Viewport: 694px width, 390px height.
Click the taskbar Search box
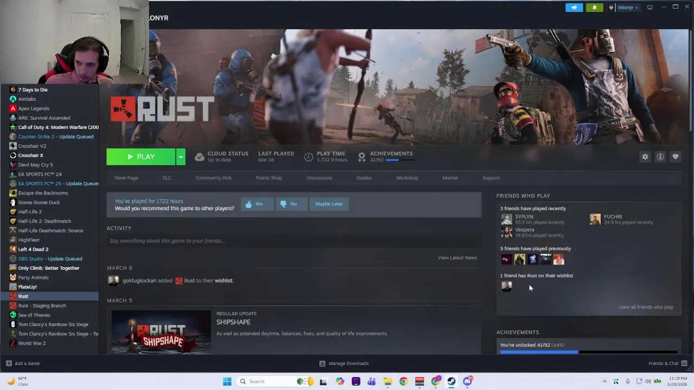[274, 381]
